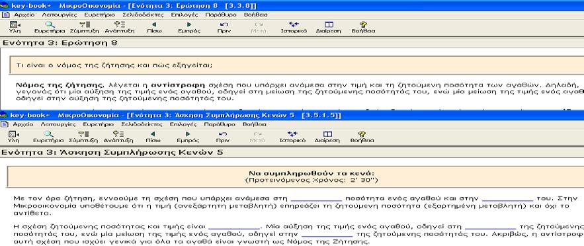Open Σελιδοδείκτες menu in bottom window
This screenshot has height=246, width=584.
(142, 124)
